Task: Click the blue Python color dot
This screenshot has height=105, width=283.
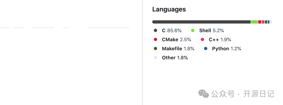Action: (206, 48)
